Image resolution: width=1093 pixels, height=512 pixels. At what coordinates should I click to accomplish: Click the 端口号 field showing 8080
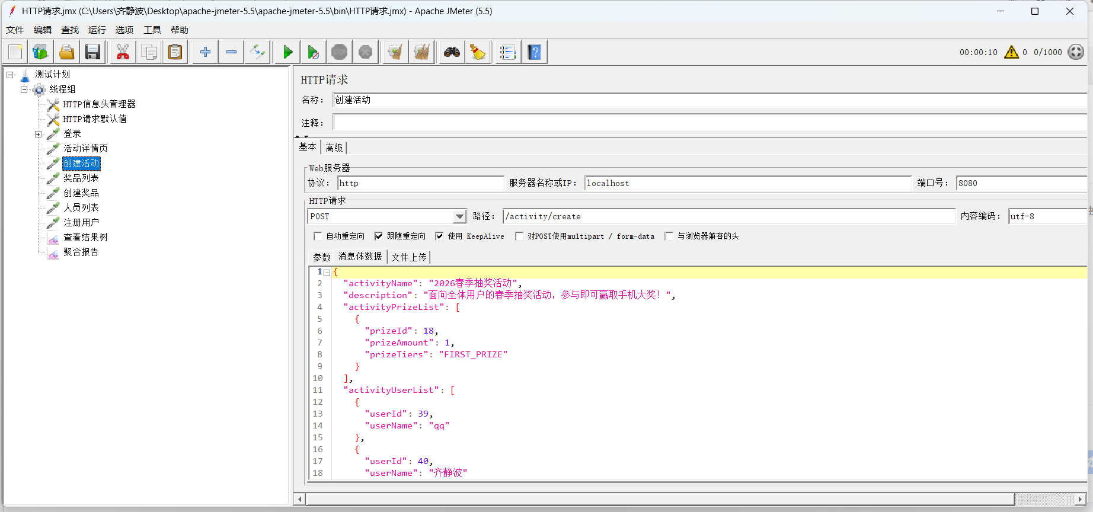[1022, 183]
